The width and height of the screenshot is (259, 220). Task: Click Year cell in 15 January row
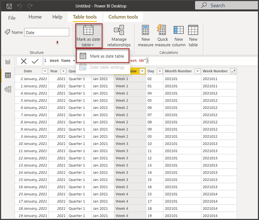[58, 180]
